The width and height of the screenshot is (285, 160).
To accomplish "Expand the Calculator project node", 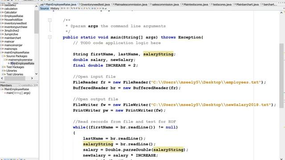I will pyautogui.click(x=1, y=12).
